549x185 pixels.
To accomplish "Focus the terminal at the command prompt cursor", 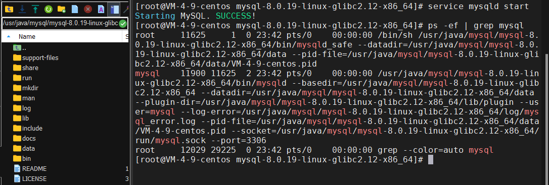I will click(x=431, y=160).
